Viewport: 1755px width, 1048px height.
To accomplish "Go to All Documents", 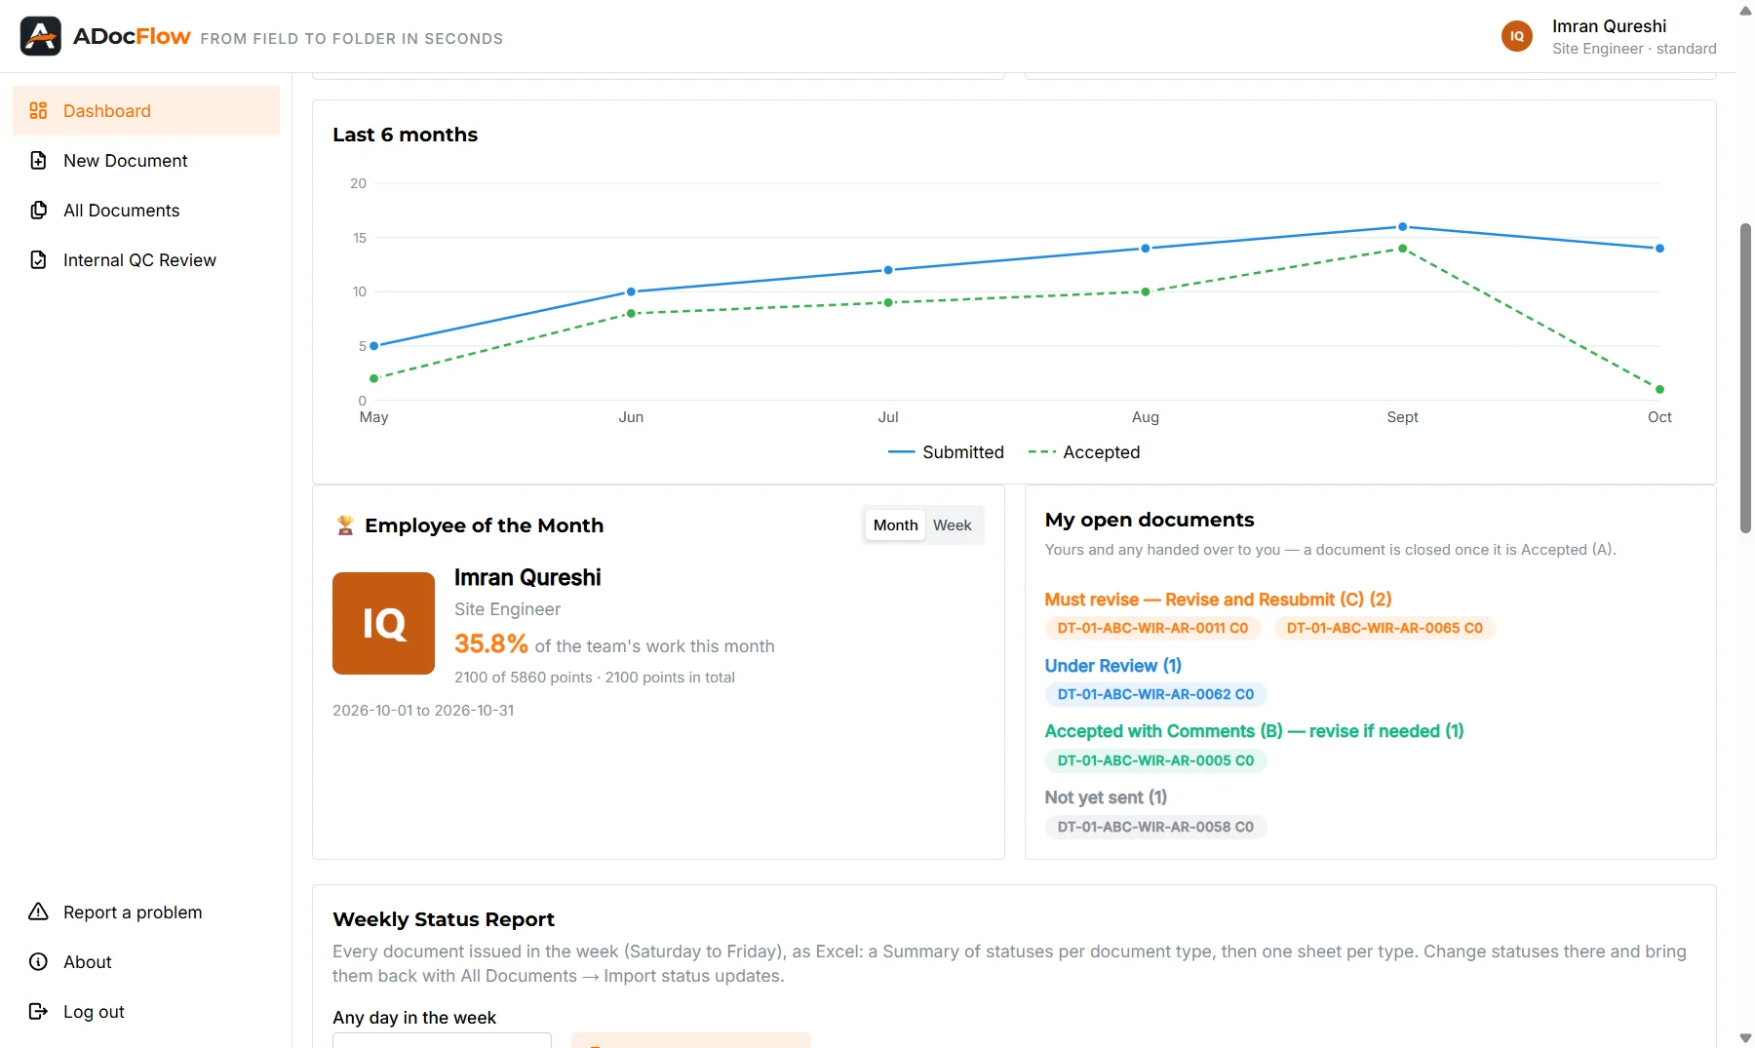I will point(146,210).
